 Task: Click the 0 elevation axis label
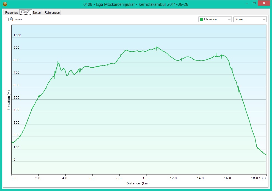[x=14, y=160]
